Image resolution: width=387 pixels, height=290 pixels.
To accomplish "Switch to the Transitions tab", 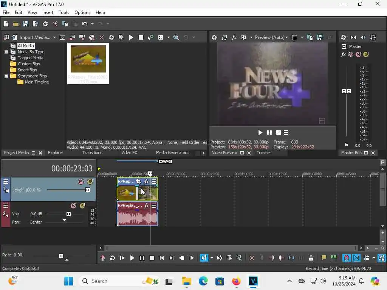I will click(92, 153).
